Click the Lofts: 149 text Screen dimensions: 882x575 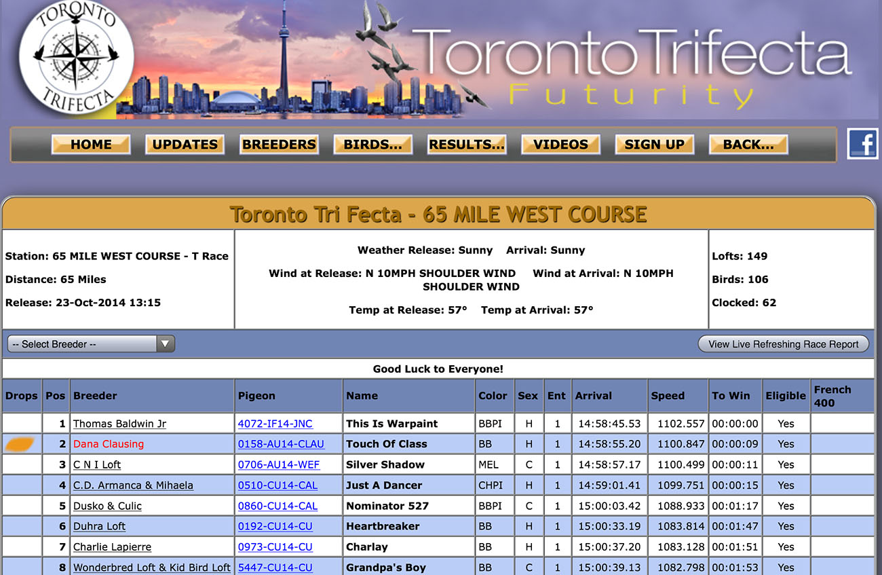(x=740, y=256)
